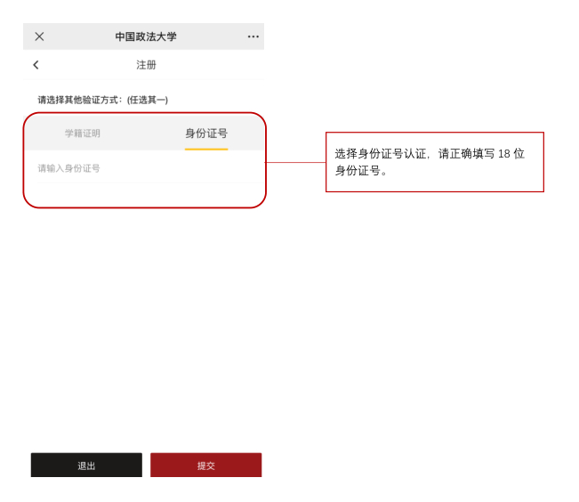Click the blank area below the ID input
This screenshot has width=579, height=502.
pyautogui.click(x=145, y=194)
